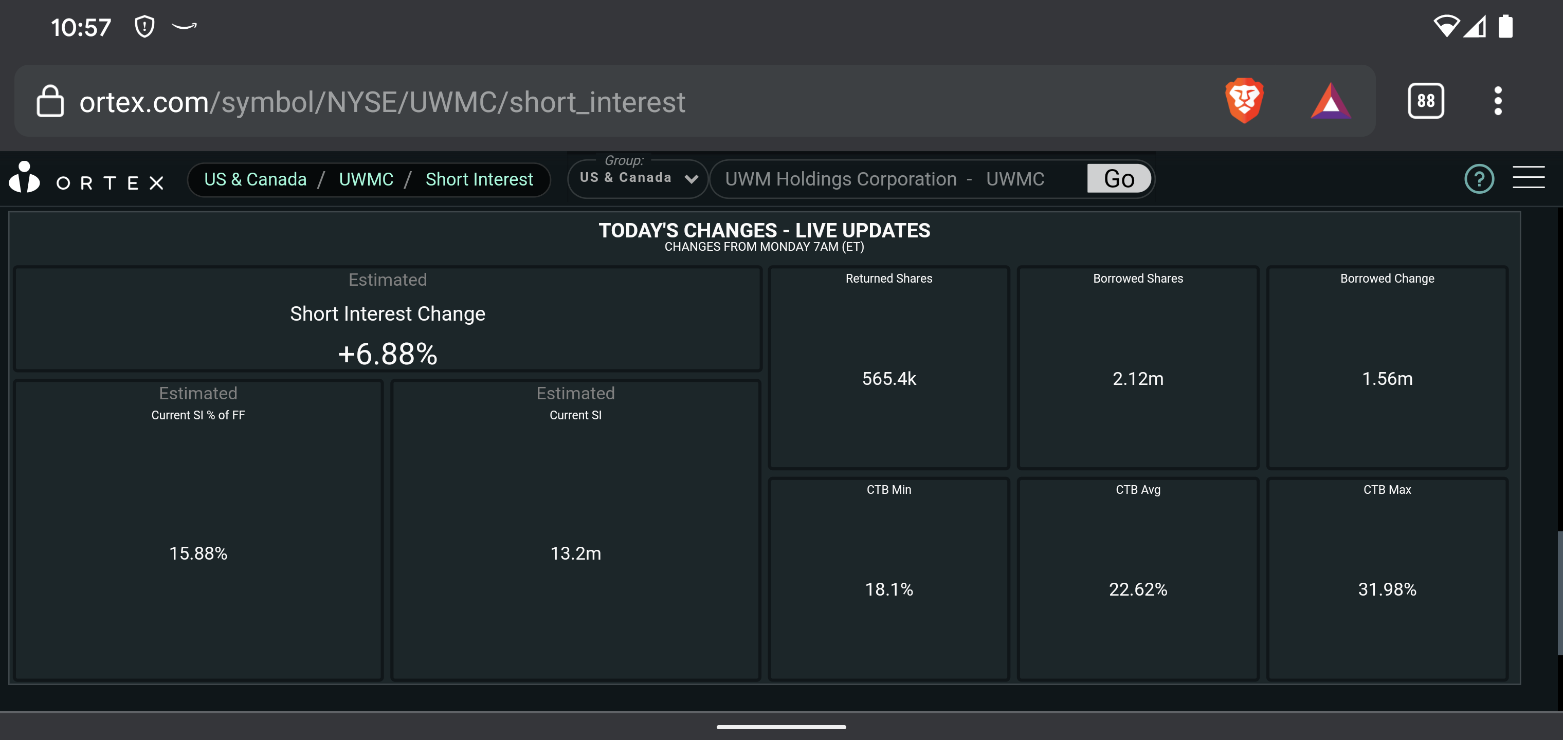
Task: Click the page's vertical scrollbar
Action: (1559, 593)
